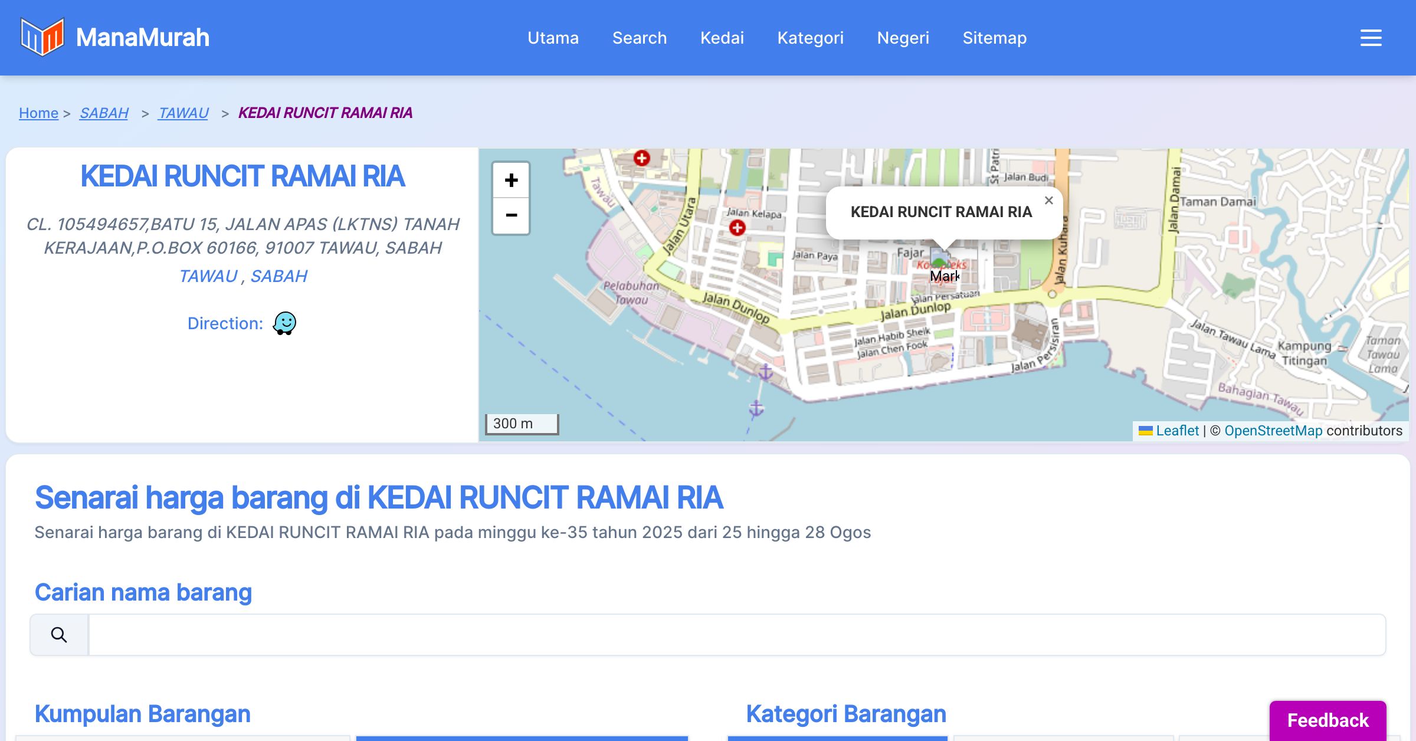The image size is (1416, 741).
Task: Click the red hospital cross near Jalan Kelapa
Action: coord(737,228)
